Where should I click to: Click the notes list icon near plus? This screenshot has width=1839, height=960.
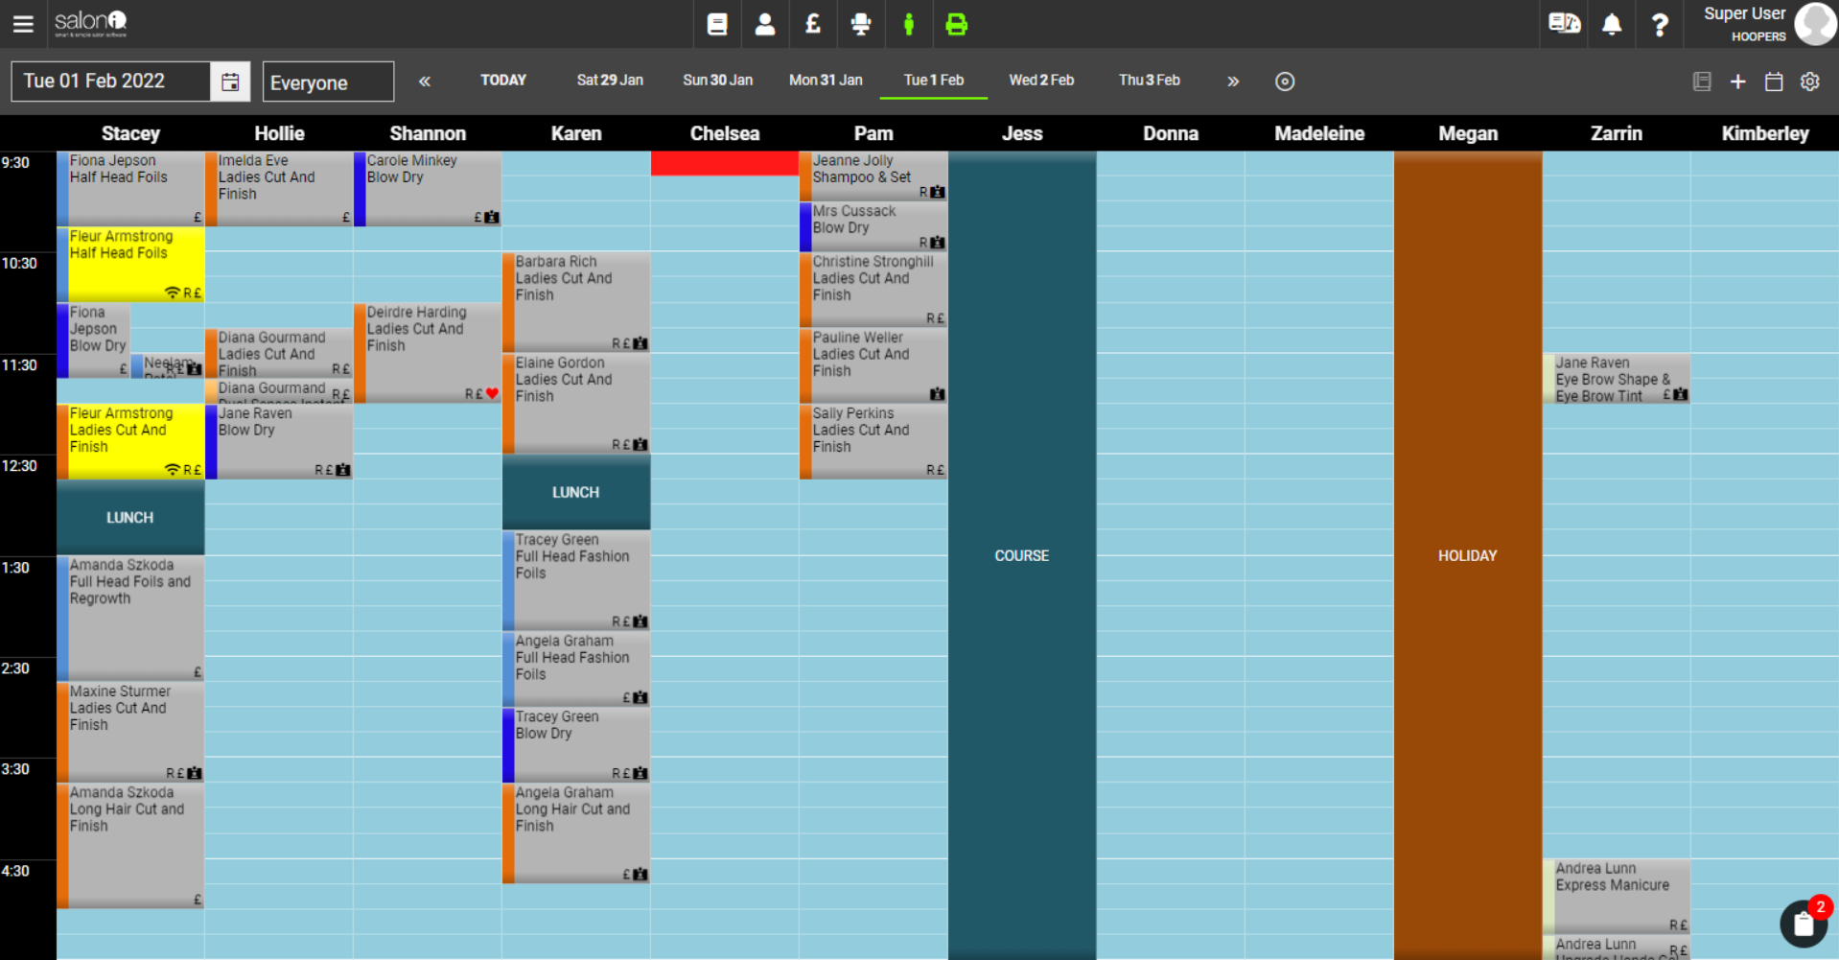1702,82
